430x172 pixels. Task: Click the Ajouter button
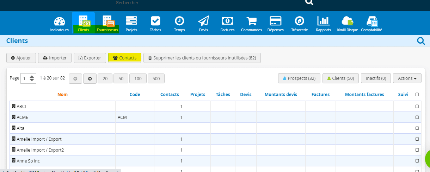coord(21,58)
